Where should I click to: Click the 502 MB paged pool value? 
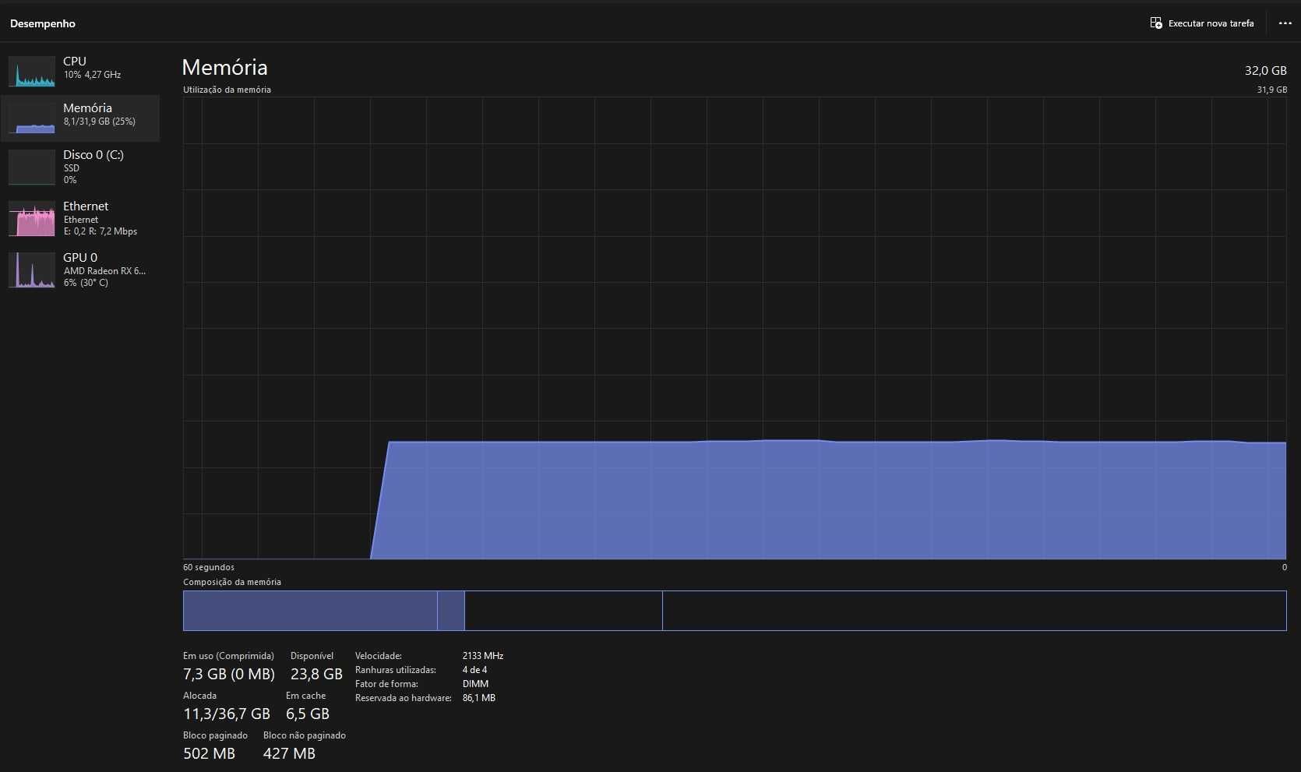[x=209, y=753]
